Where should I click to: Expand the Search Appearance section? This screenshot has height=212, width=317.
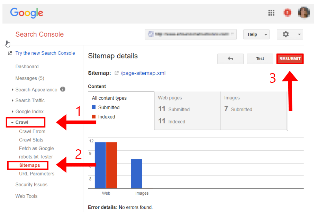click(12, 90)
